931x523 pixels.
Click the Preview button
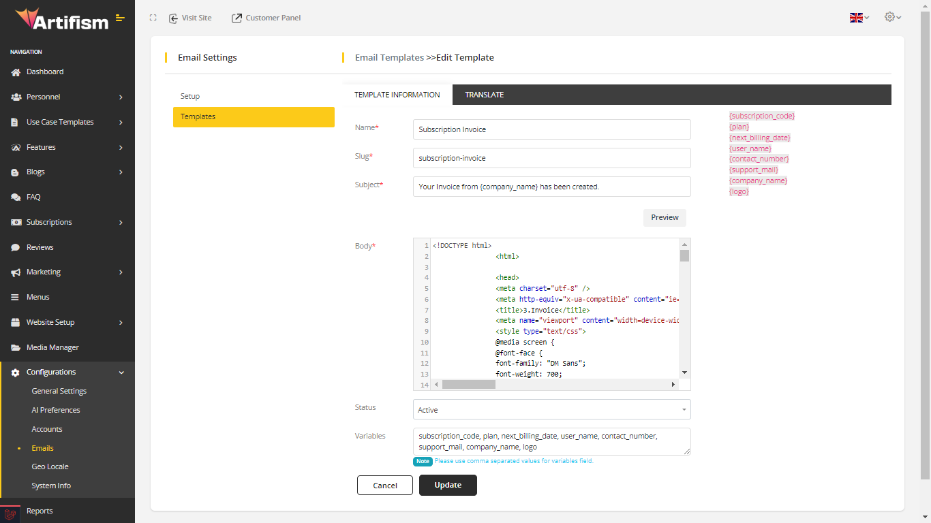coord(665,218)
